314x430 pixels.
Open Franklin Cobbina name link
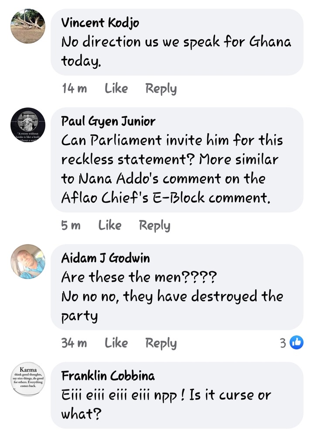pos(108,375)
